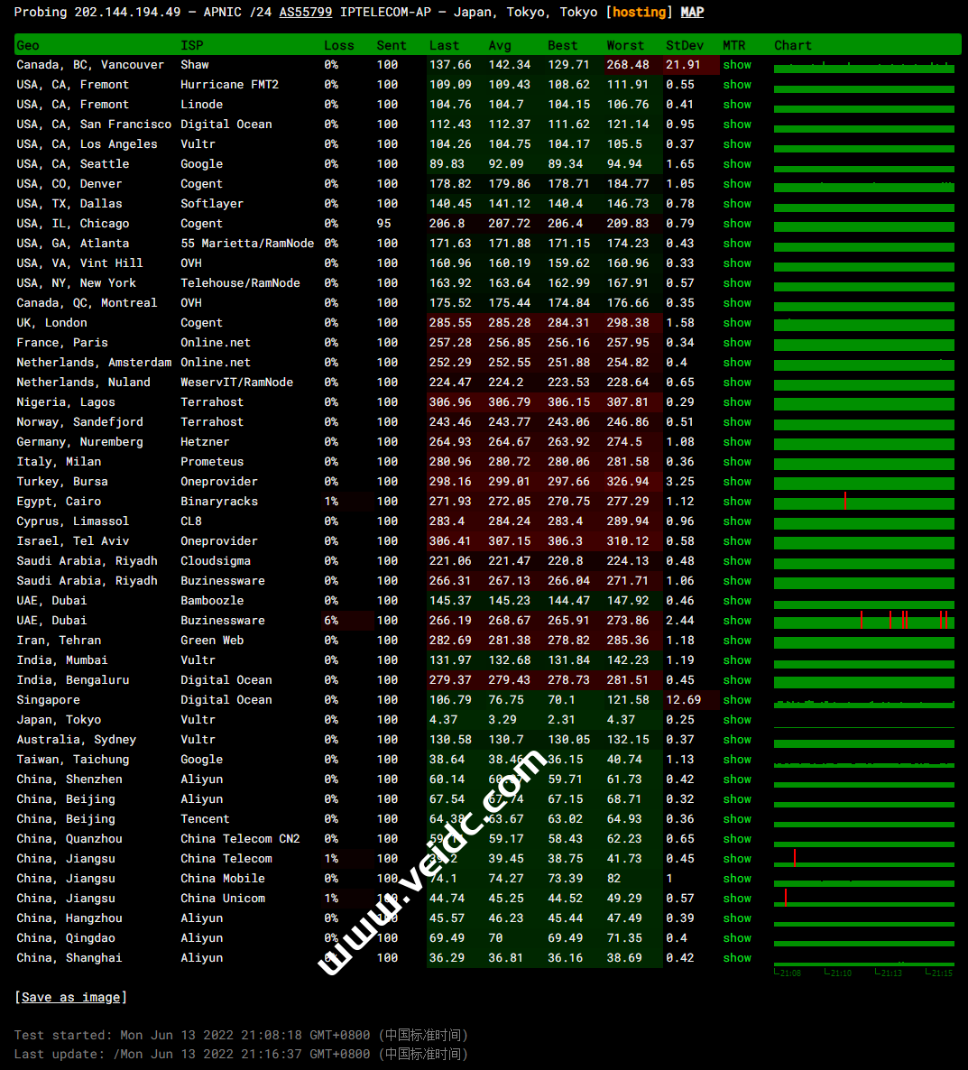968x1070 pixels.
Task: Select 'Cyprus, Limassol' geo text
Action: (x=72, y=521)
